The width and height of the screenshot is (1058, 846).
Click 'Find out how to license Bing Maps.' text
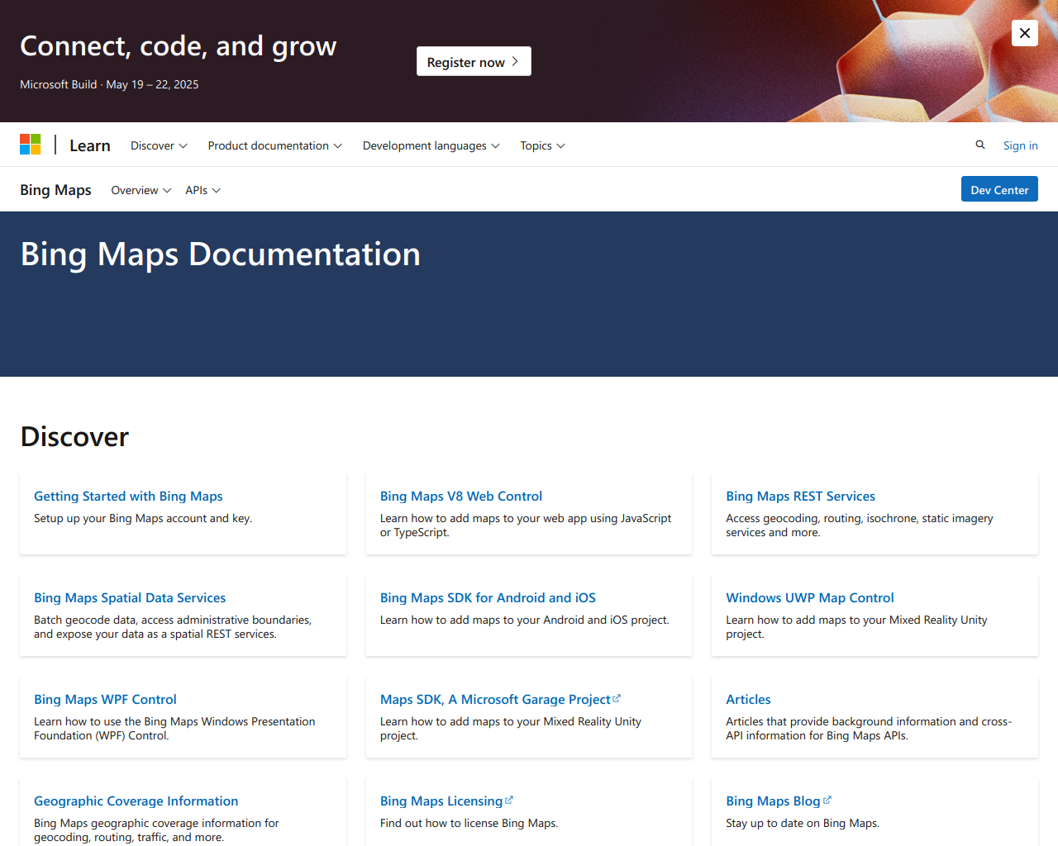click(x=469, y=823)
